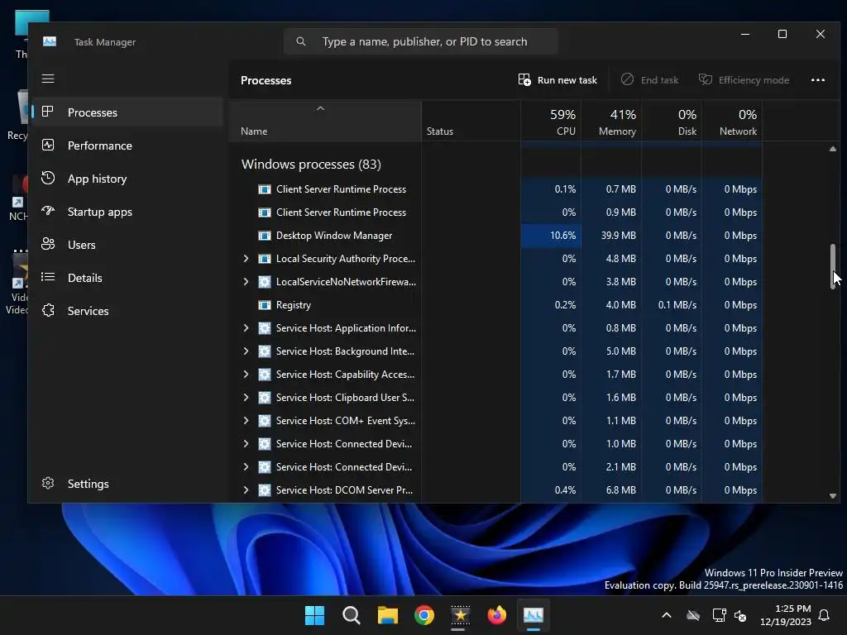
Task: Expand LocalServiceNoNetworkFirewall row
Action: pyautogui.click(x=246, y=282)
